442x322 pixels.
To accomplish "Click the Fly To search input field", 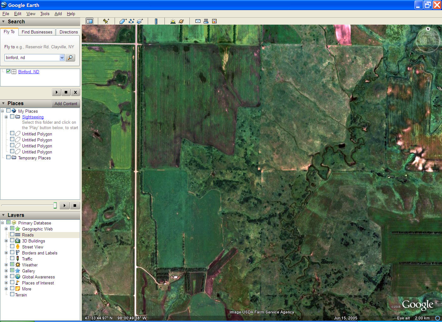I will coord(32,57).
